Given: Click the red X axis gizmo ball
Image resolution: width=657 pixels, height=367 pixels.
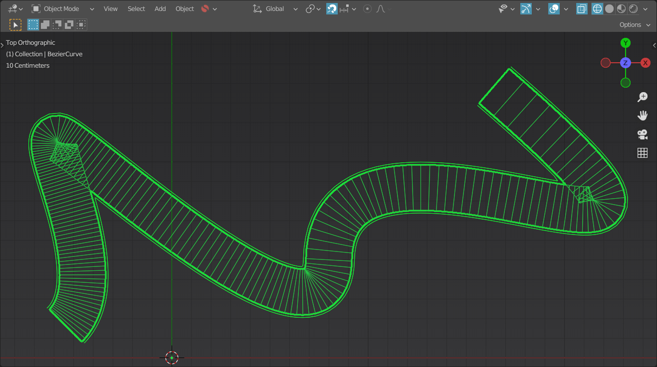Looking at the screenshot, I should tap(646, 63).
